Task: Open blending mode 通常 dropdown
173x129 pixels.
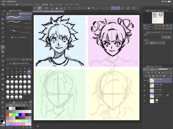Action: click(x=153, y=69)
